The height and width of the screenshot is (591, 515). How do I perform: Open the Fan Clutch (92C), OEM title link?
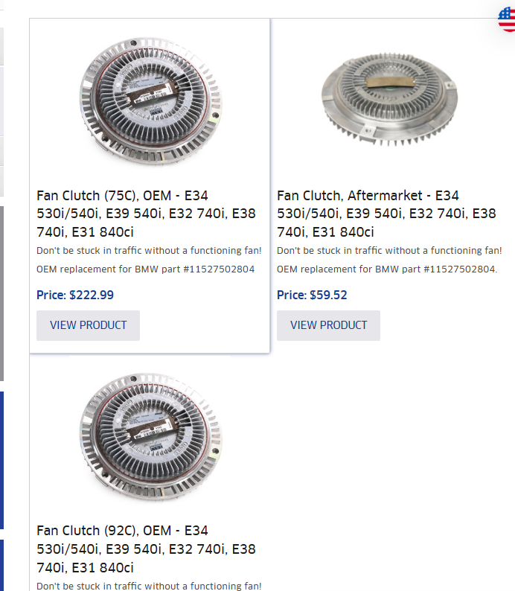click(146, 549)
